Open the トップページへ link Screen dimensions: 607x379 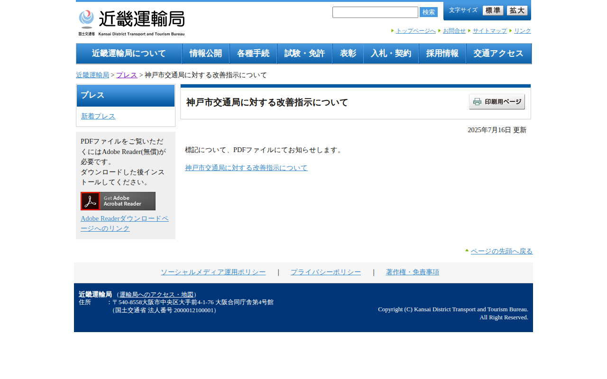(416, 31)
